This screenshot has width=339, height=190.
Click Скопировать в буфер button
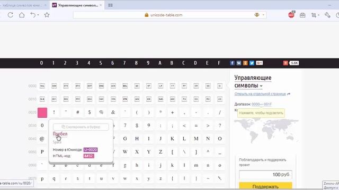pos(81,127)
